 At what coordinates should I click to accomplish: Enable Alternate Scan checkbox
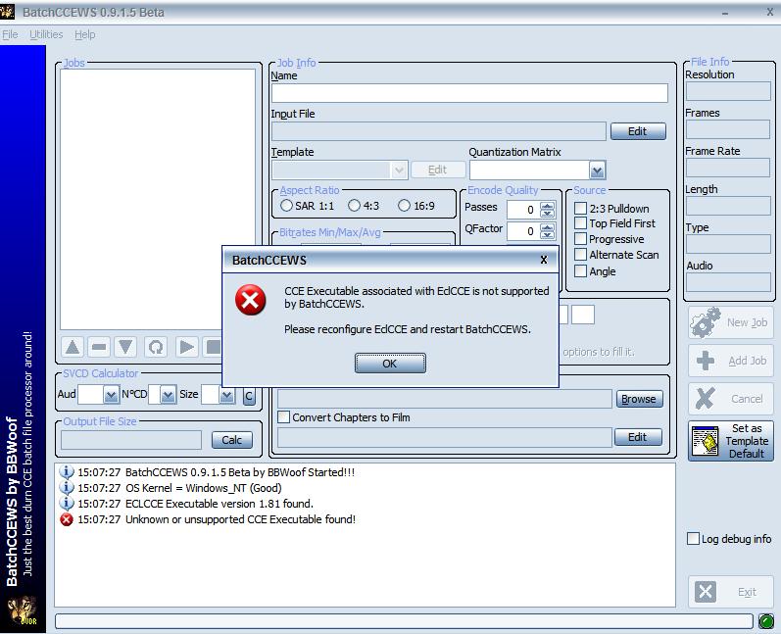tap(580, 255)
